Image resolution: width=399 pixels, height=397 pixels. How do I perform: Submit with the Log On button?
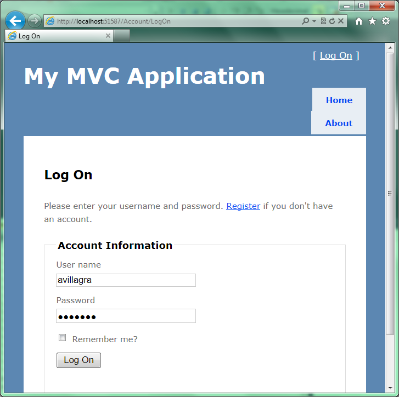click(78, 360)
